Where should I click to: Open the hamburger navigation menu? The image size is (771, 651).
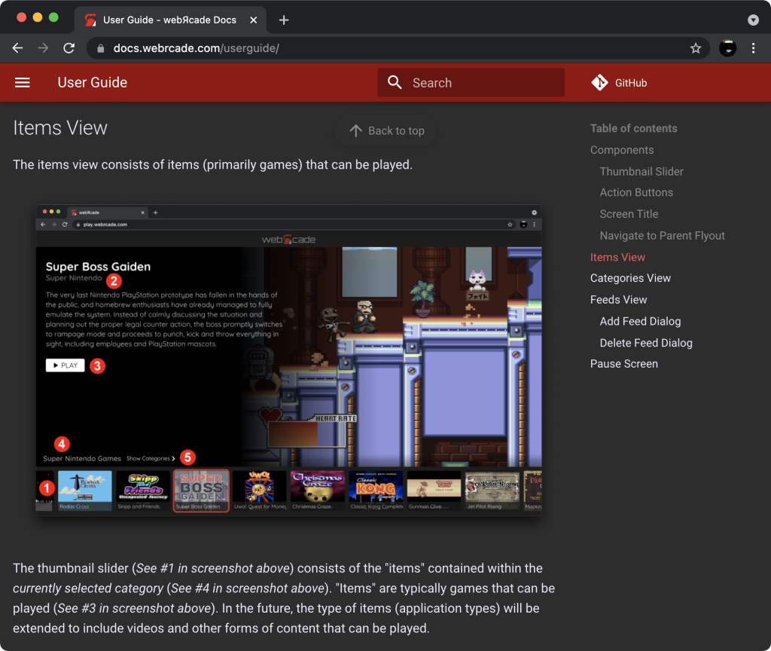[23, 83]
